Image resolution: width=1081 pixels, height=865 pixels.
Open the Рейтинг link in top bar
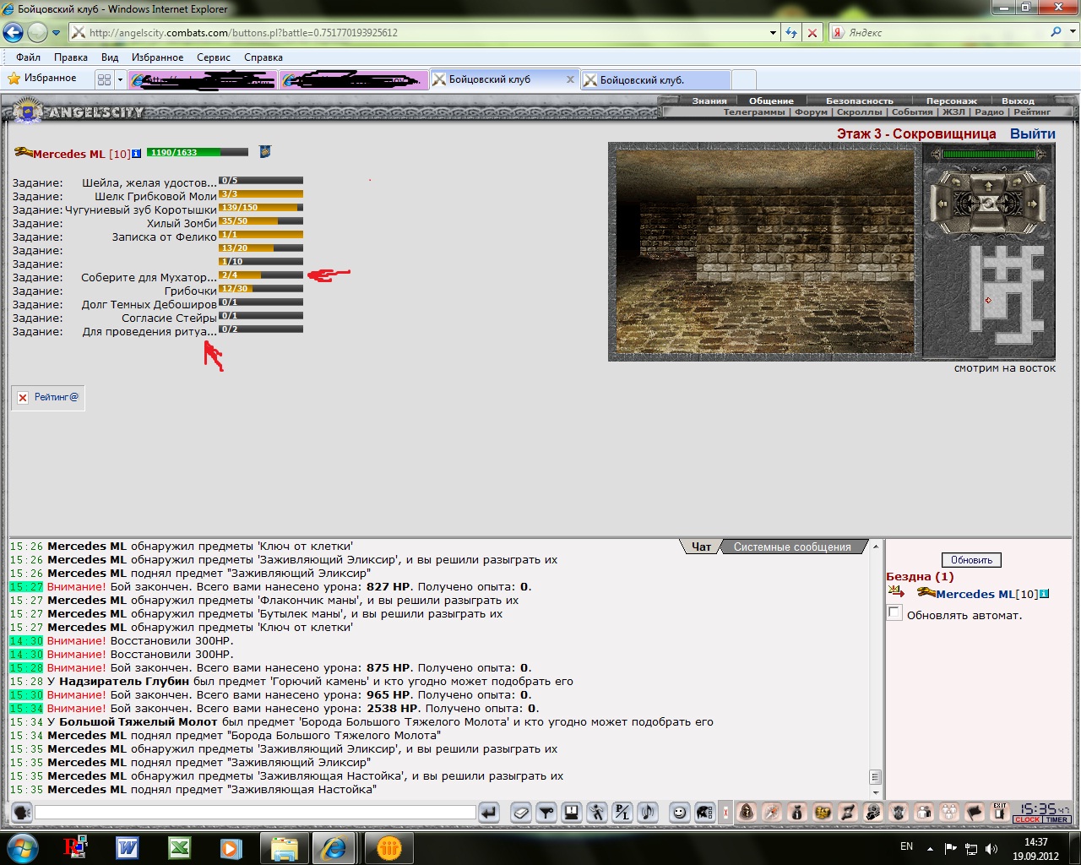pyautogui.click(x=1032, y=112)
